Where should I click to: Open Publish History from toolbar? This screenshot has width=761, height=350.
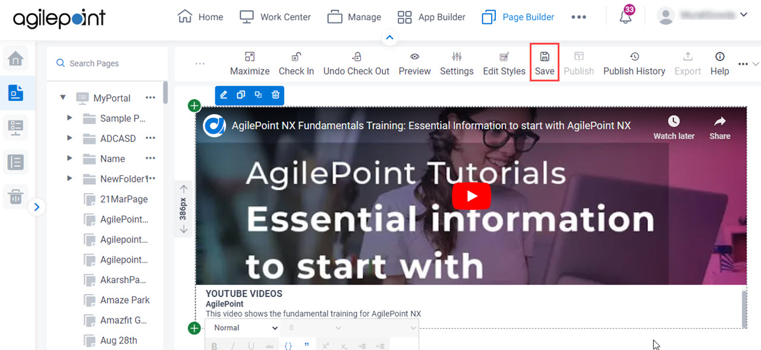pos(634,64)
